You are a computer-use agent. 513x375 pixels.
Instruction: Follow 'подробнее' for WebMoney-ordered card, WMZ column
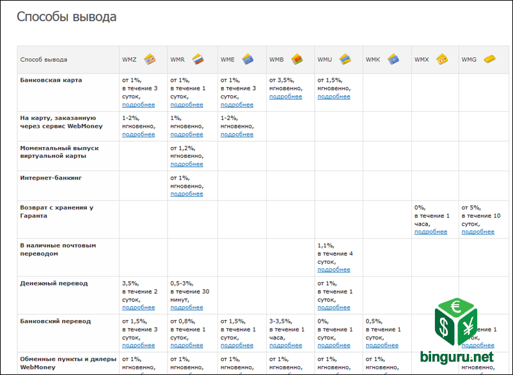138,135
